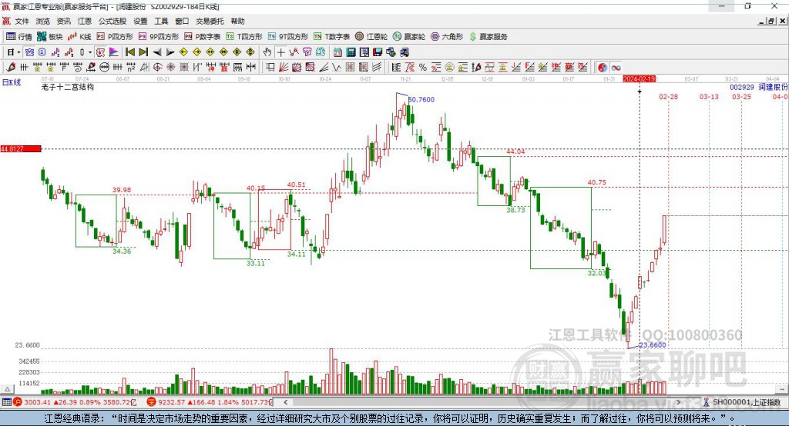This screenshot has height=426, width=789.
Task: Open the 文件 menu
Action: click(22, 21)
